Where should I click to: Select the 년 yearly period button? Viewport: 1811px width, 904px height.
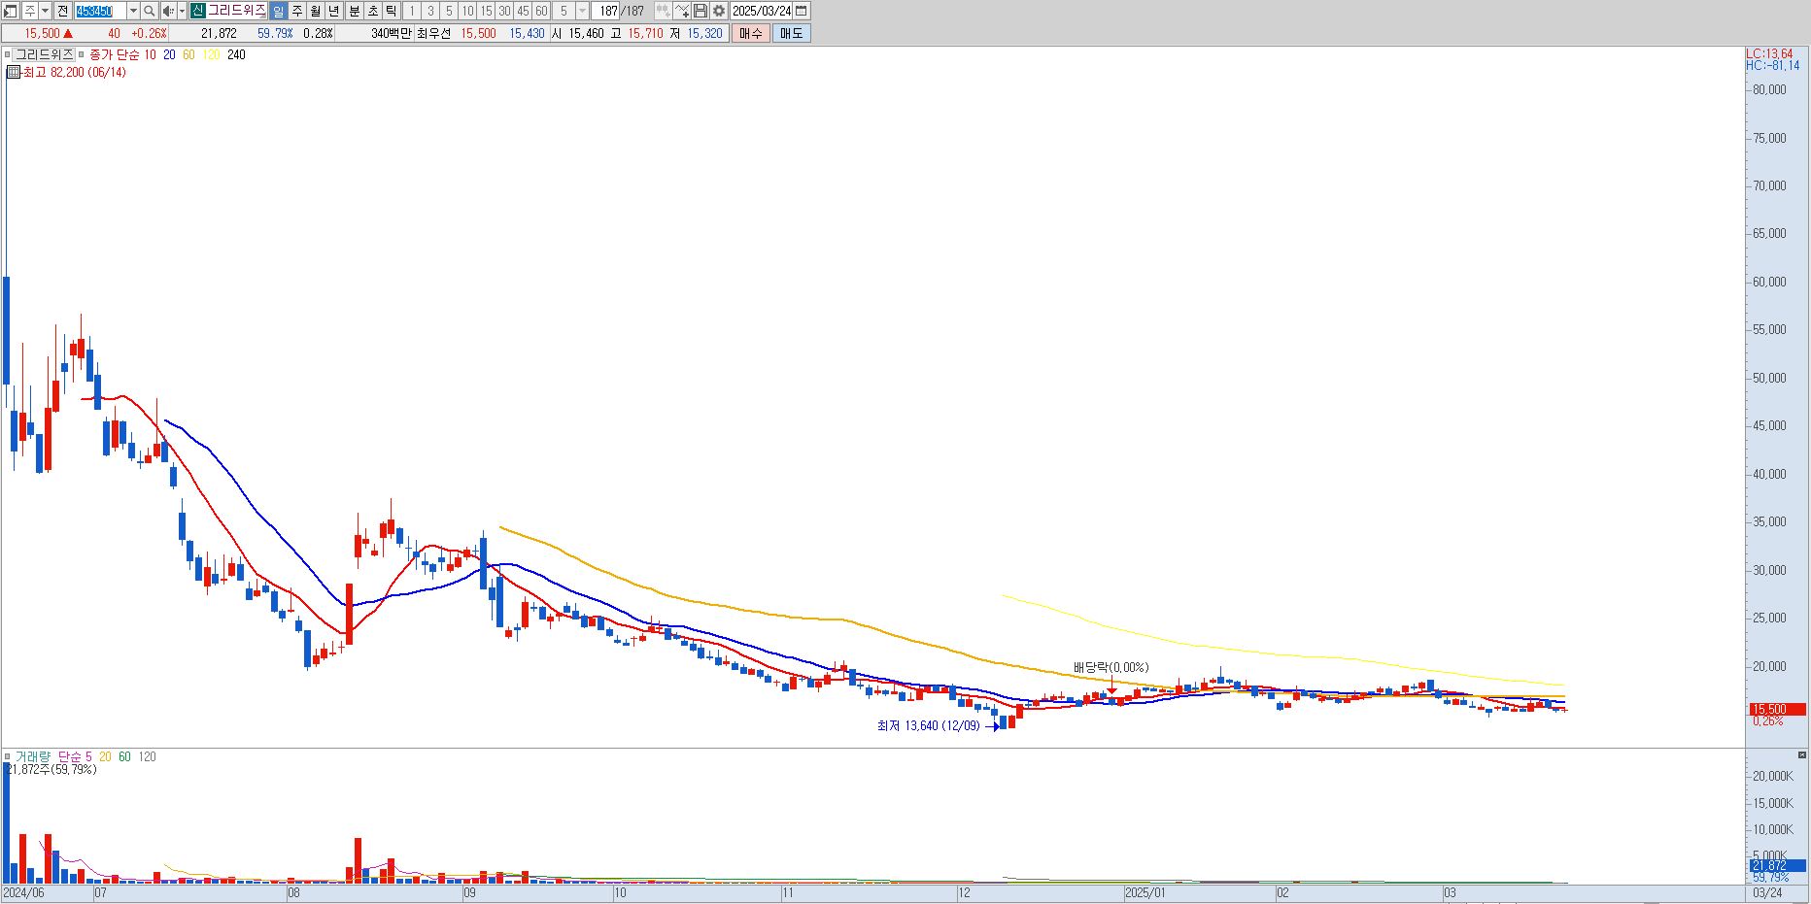[x=334, y=11]
